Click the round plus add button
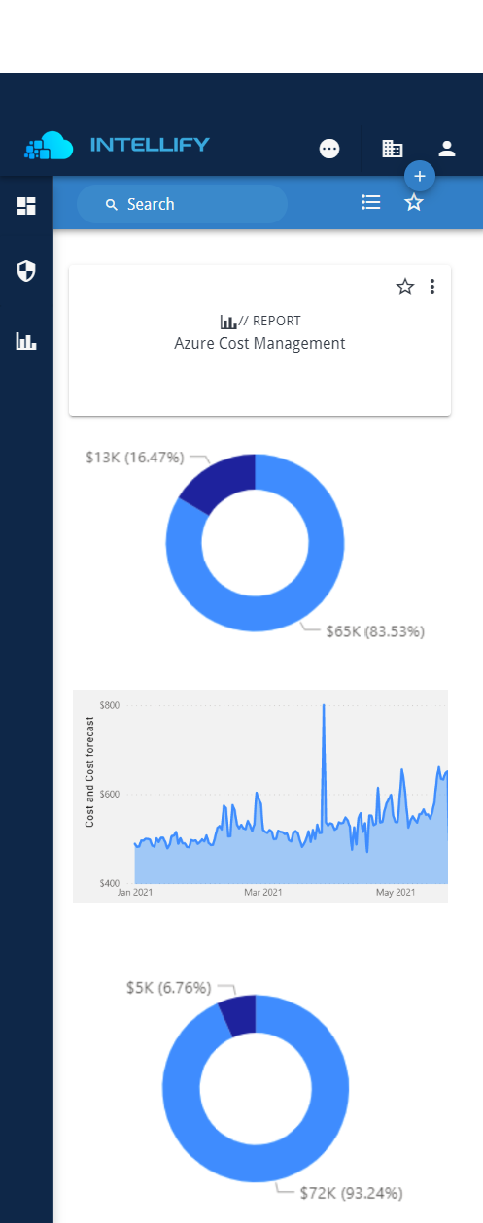 click(420, 176)
